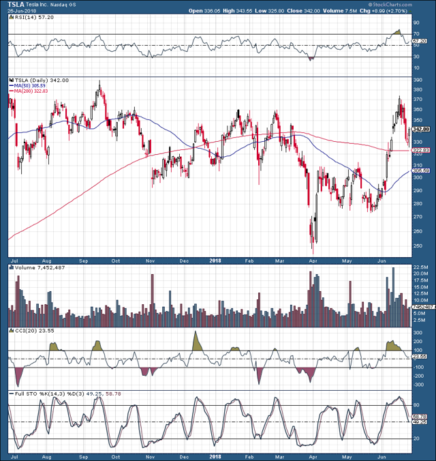
Task: Click the TSLA ticker symbol in header
Action: point(16,4)
